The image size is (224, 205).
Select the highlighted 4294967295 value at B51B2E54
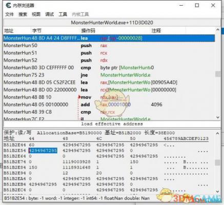pos(43,151)
